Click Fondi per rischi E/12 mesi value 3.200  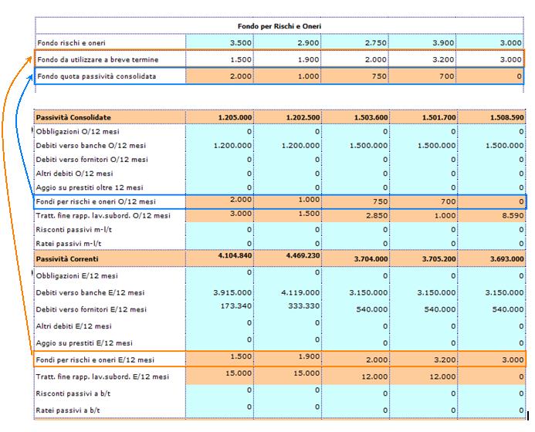tap(445, 359)
